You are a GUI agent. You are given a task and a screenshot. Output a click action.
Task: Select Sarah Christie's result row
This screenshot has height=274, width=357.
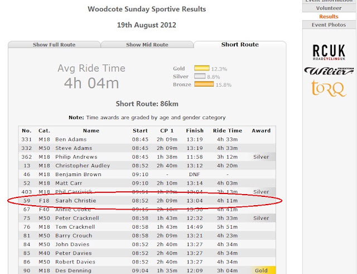[x=147, y=201]
